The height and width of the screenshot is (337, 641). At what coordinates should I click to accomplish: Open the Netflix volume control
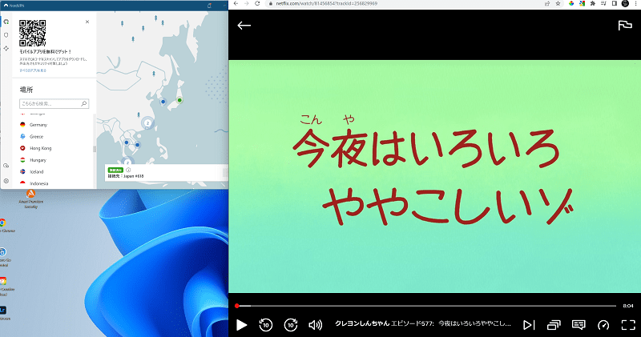tap(315, 325)
